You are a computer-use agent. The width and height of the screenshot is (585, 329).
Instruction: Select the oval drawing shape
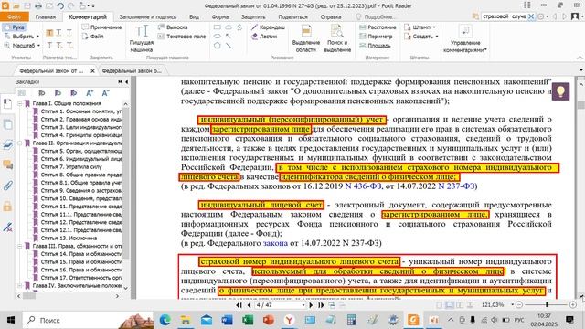pyautogui.click(x=218, y=37)
